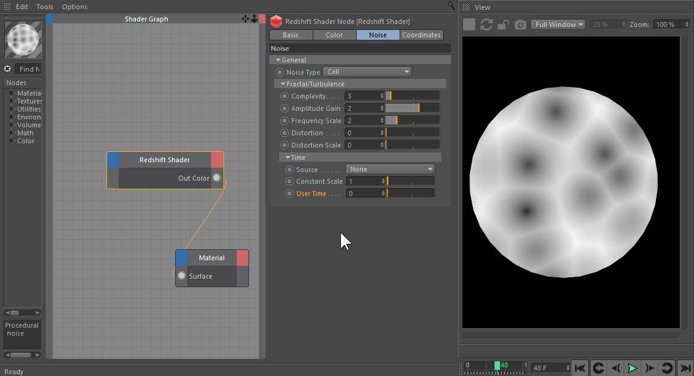
Task: Toggle the Frequency Scale animation circle
Action: 285,121
